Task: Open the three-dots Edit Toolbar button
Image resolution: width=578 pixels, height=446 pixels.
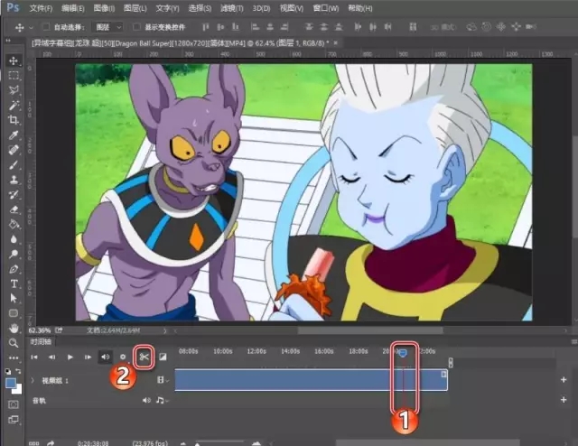Action: click(x=14, y=358)
